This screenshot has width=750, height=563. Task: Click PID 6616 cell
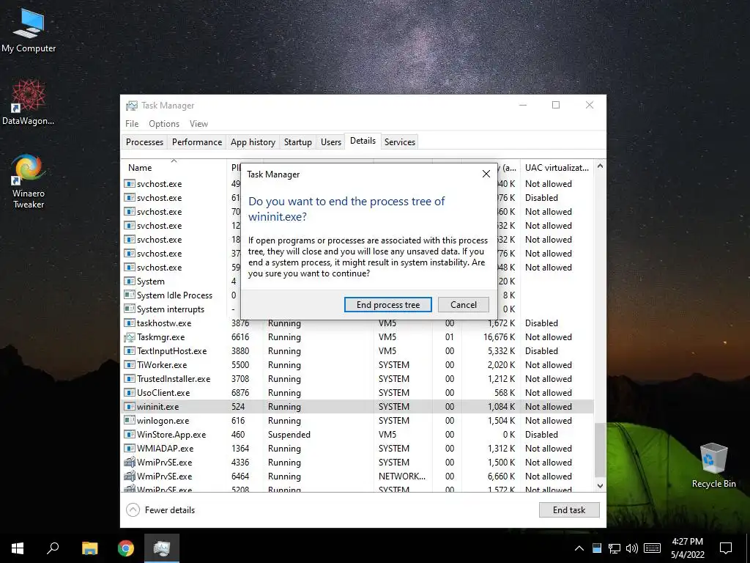240,337
